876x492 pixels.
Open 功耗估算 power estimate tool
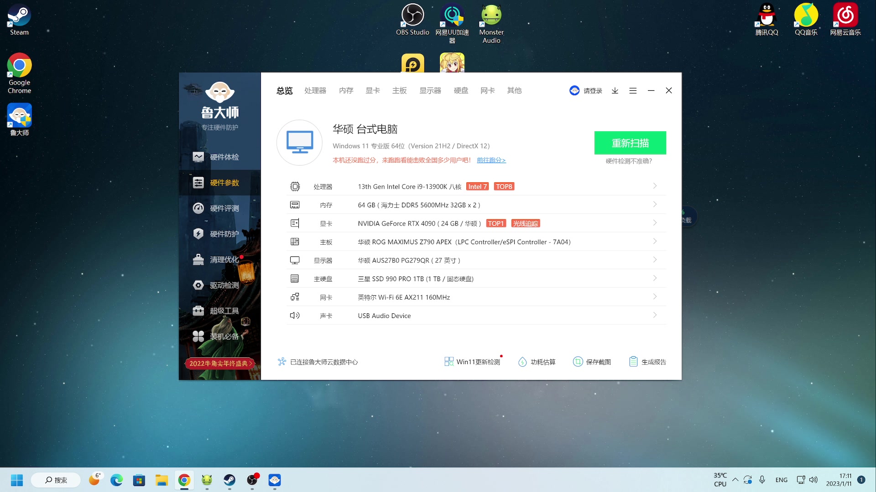tap(537, 362)
